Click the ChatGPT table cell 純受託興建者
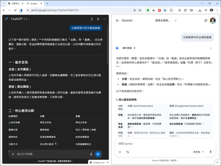 [82, 137]
